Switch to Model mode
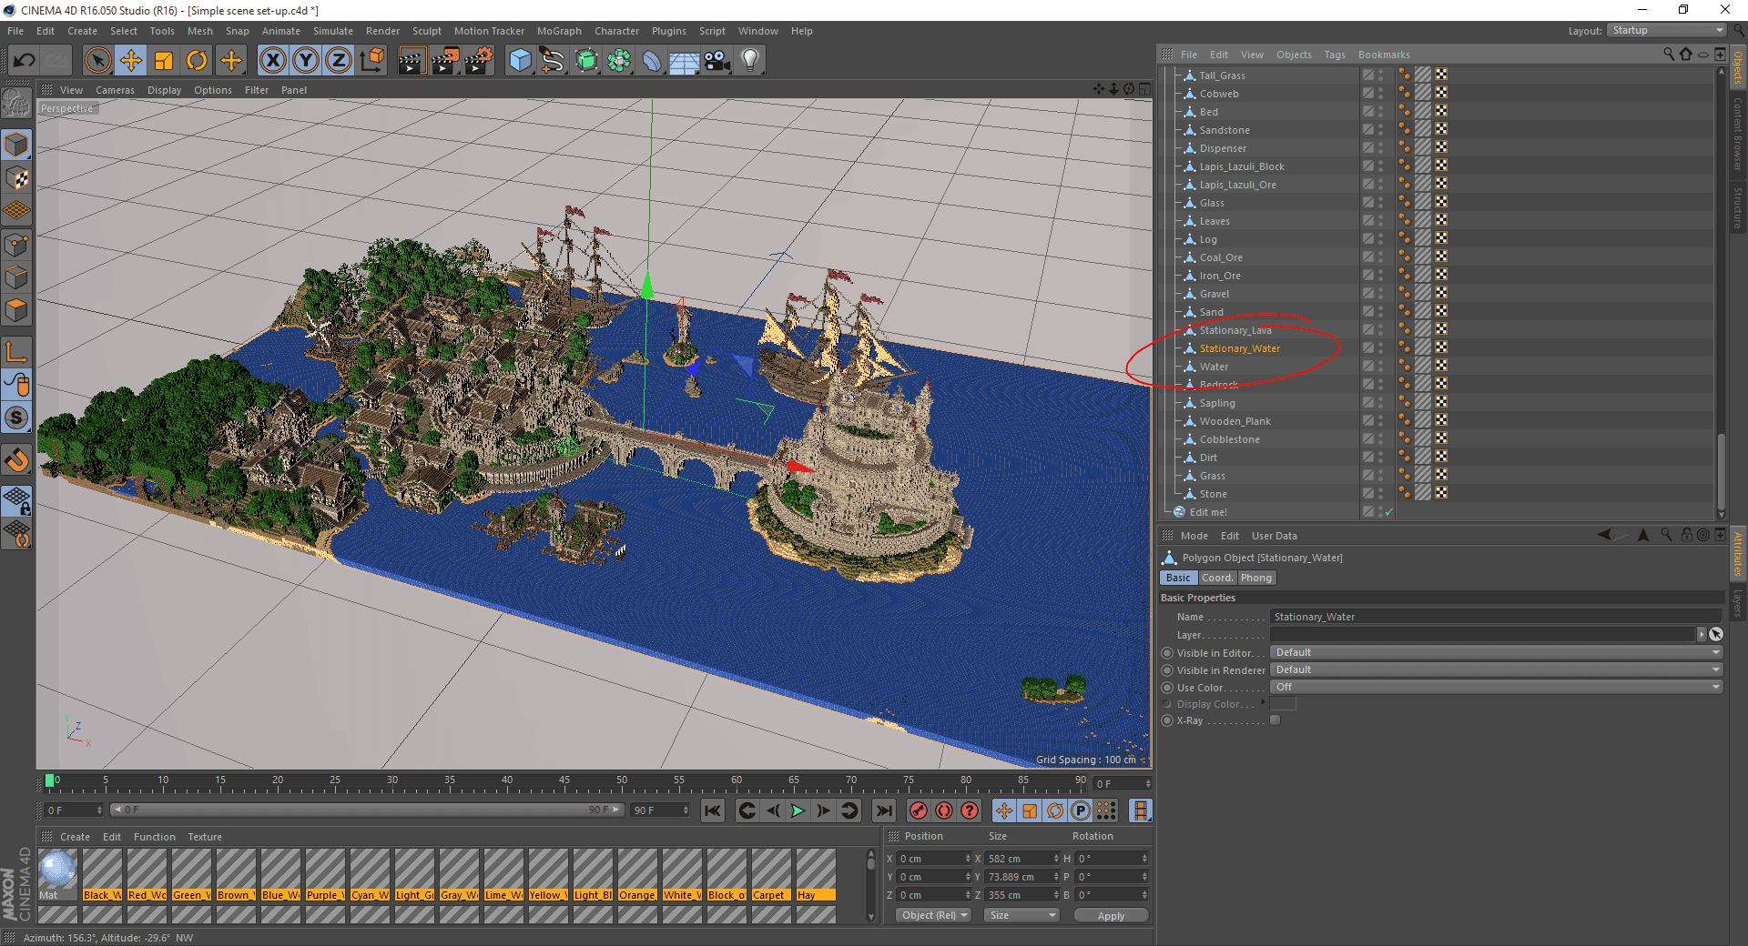The image size is (1748, 946). pyautogui.click(x=16, y=146)
